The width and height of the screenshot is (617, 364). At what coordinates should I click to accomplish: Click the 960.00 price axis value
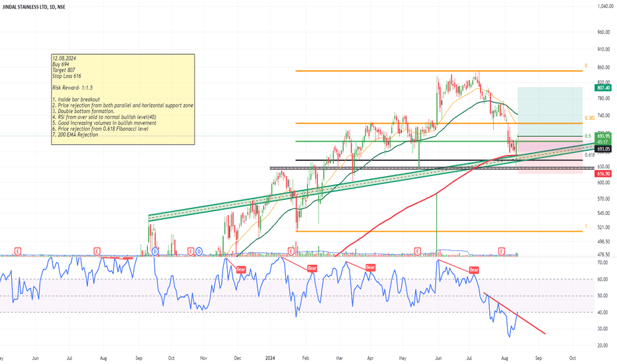pyautogui.click(x=604, y=32)
